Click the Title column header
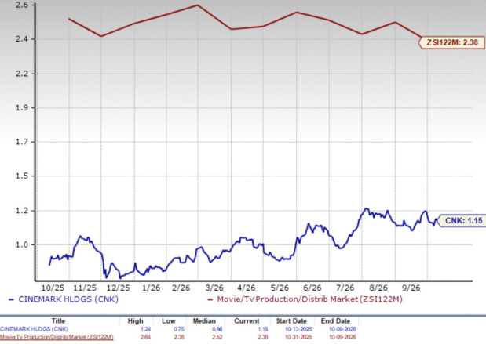486x344 pixels. 58,320
